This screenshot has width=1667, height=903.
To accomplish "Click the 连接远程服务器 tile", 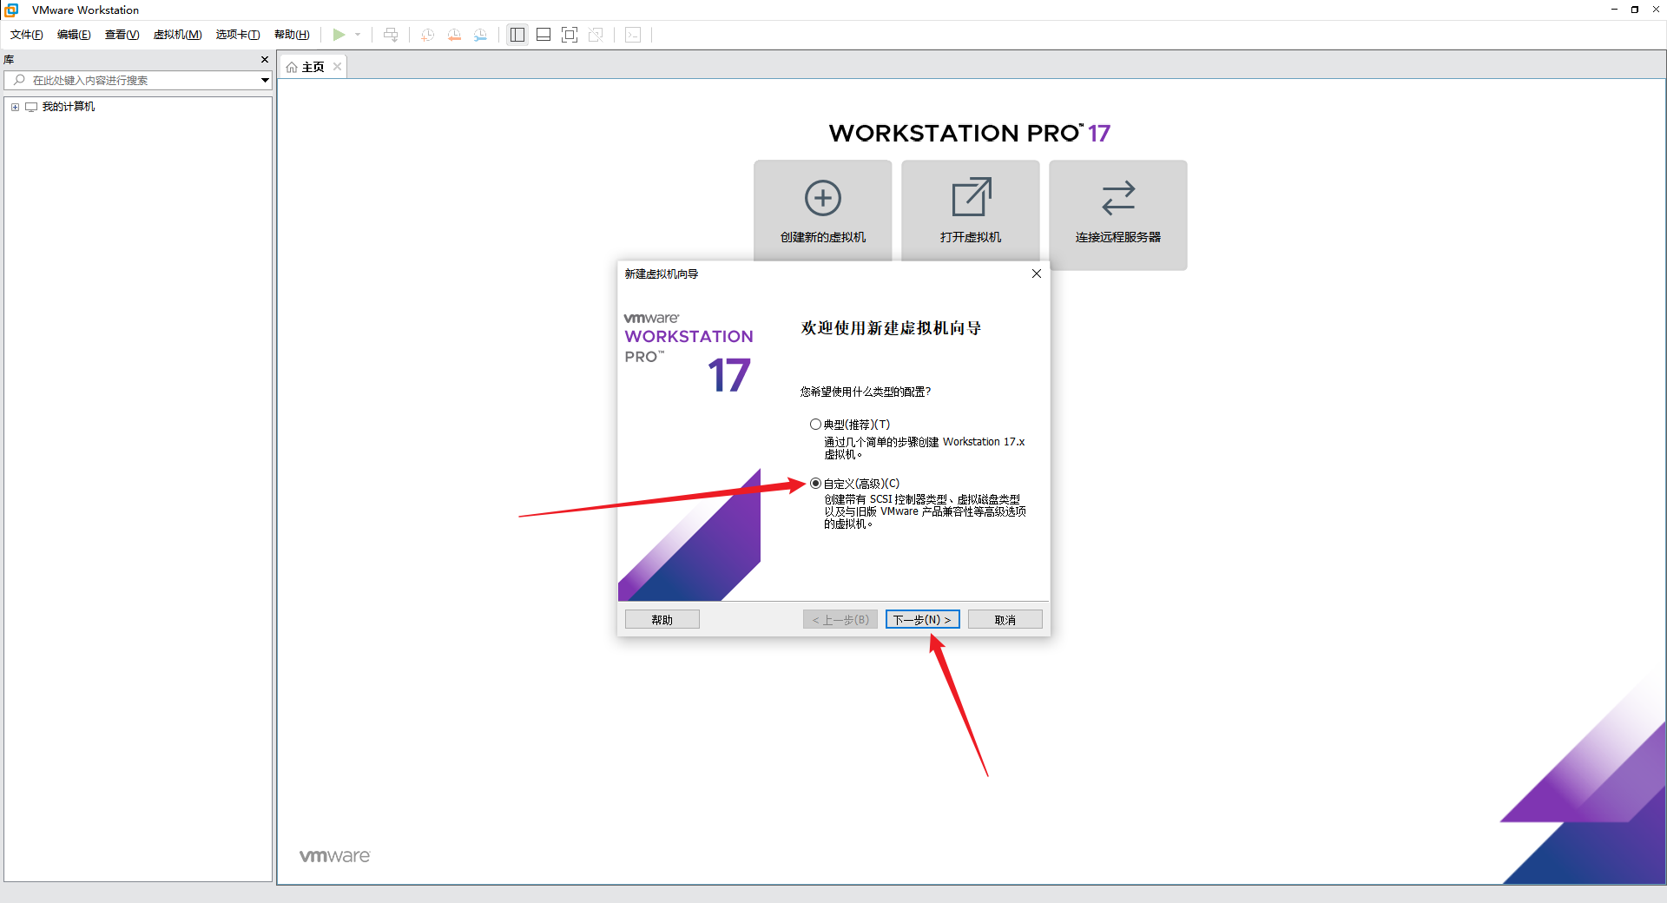I will [1117, 214].
